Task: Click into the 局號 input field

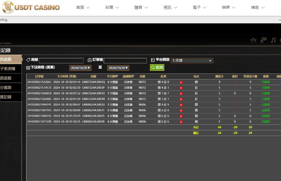Action: click(61, 61)
